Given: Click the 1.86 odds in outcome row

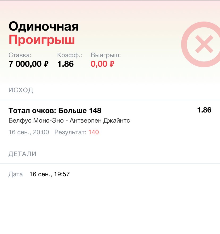Looking at the screenshot, I should [204, 110].
